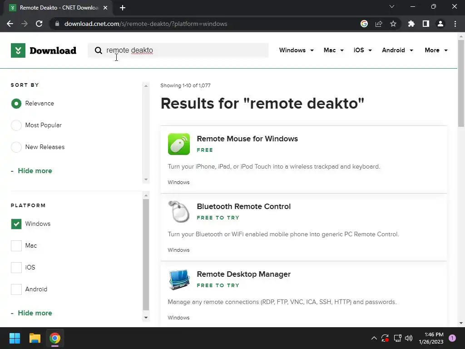The height and width of the screenshot is (349, 465).
Task: Check the iOS platform checkbox
Action: (x=16, y=267)
